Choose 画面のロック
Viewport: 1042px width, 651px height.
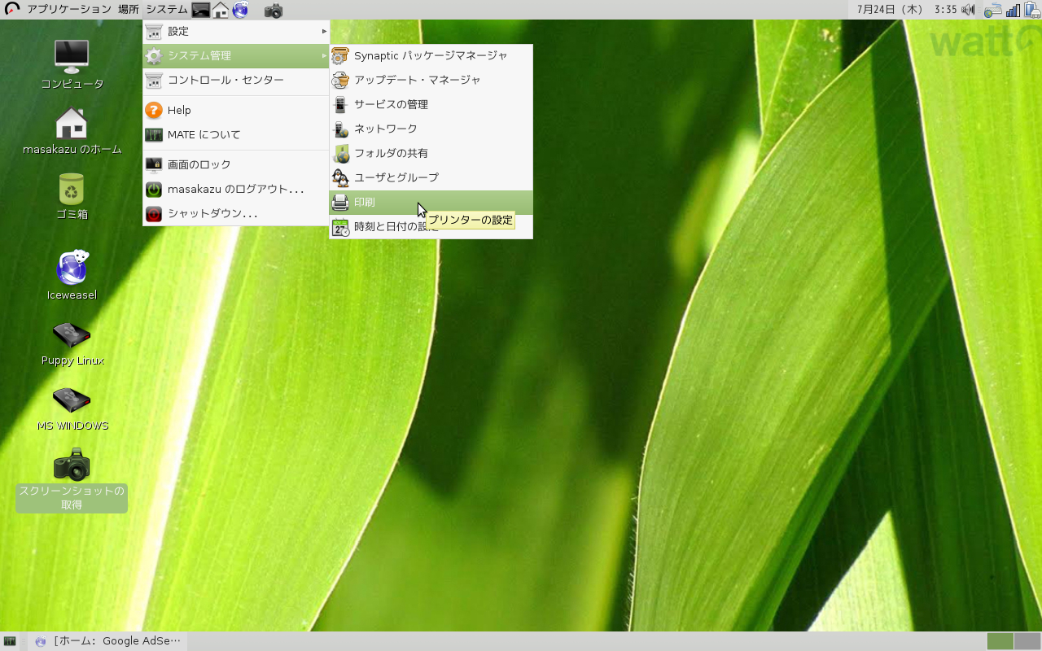pyautogui.click(x=236, y=164)
